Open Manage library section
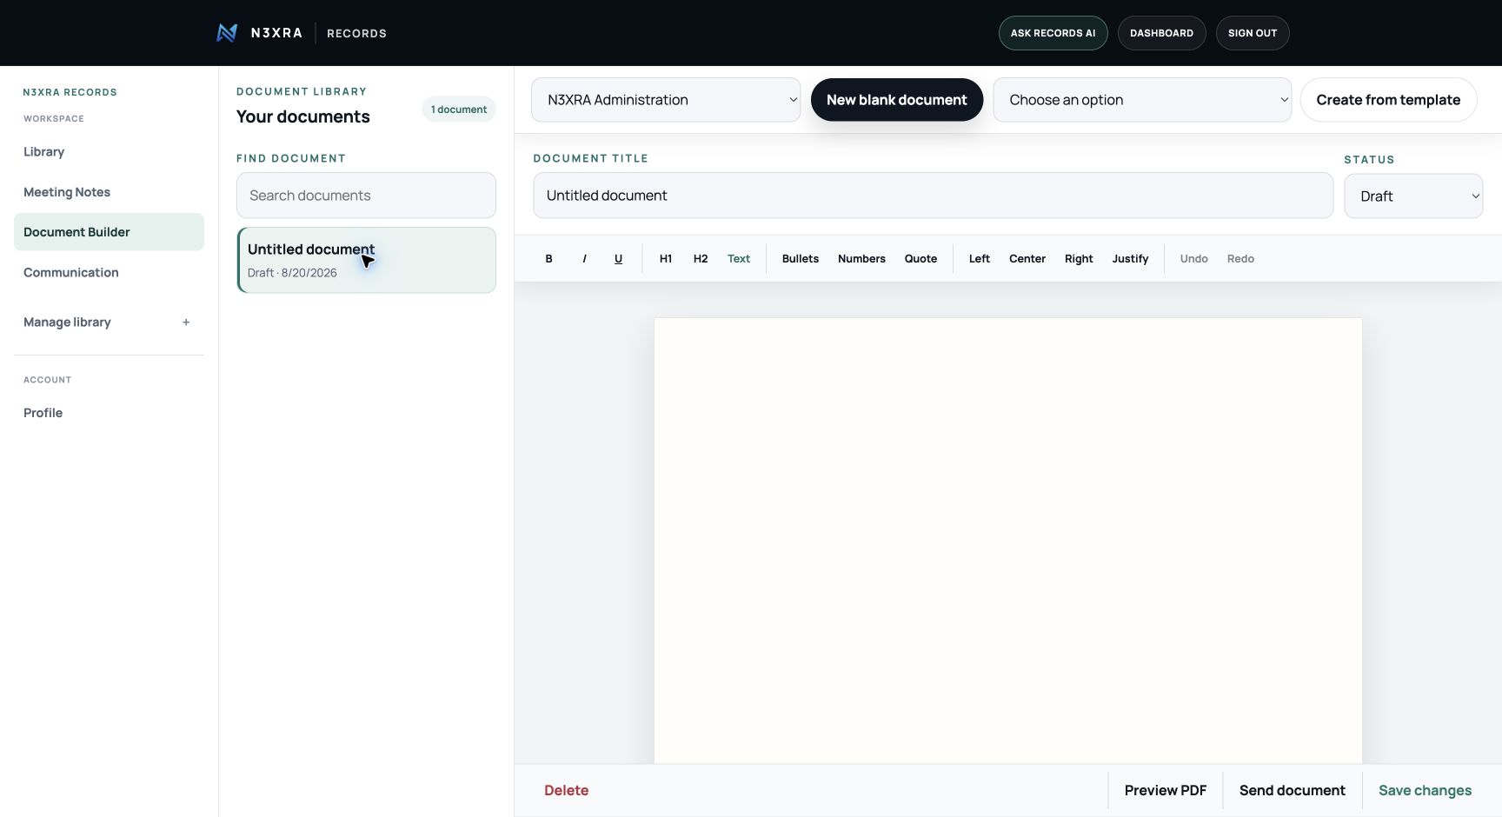The height and width of the screenshot is (817, 1502). [109, 322]
